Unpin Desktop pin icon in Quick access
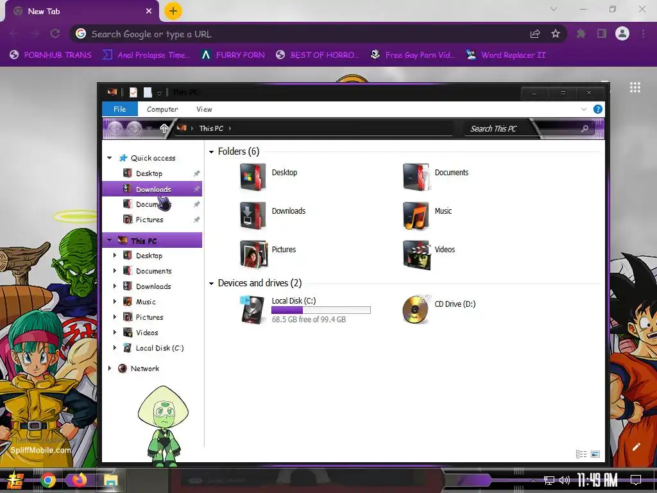 click(196, 173)
